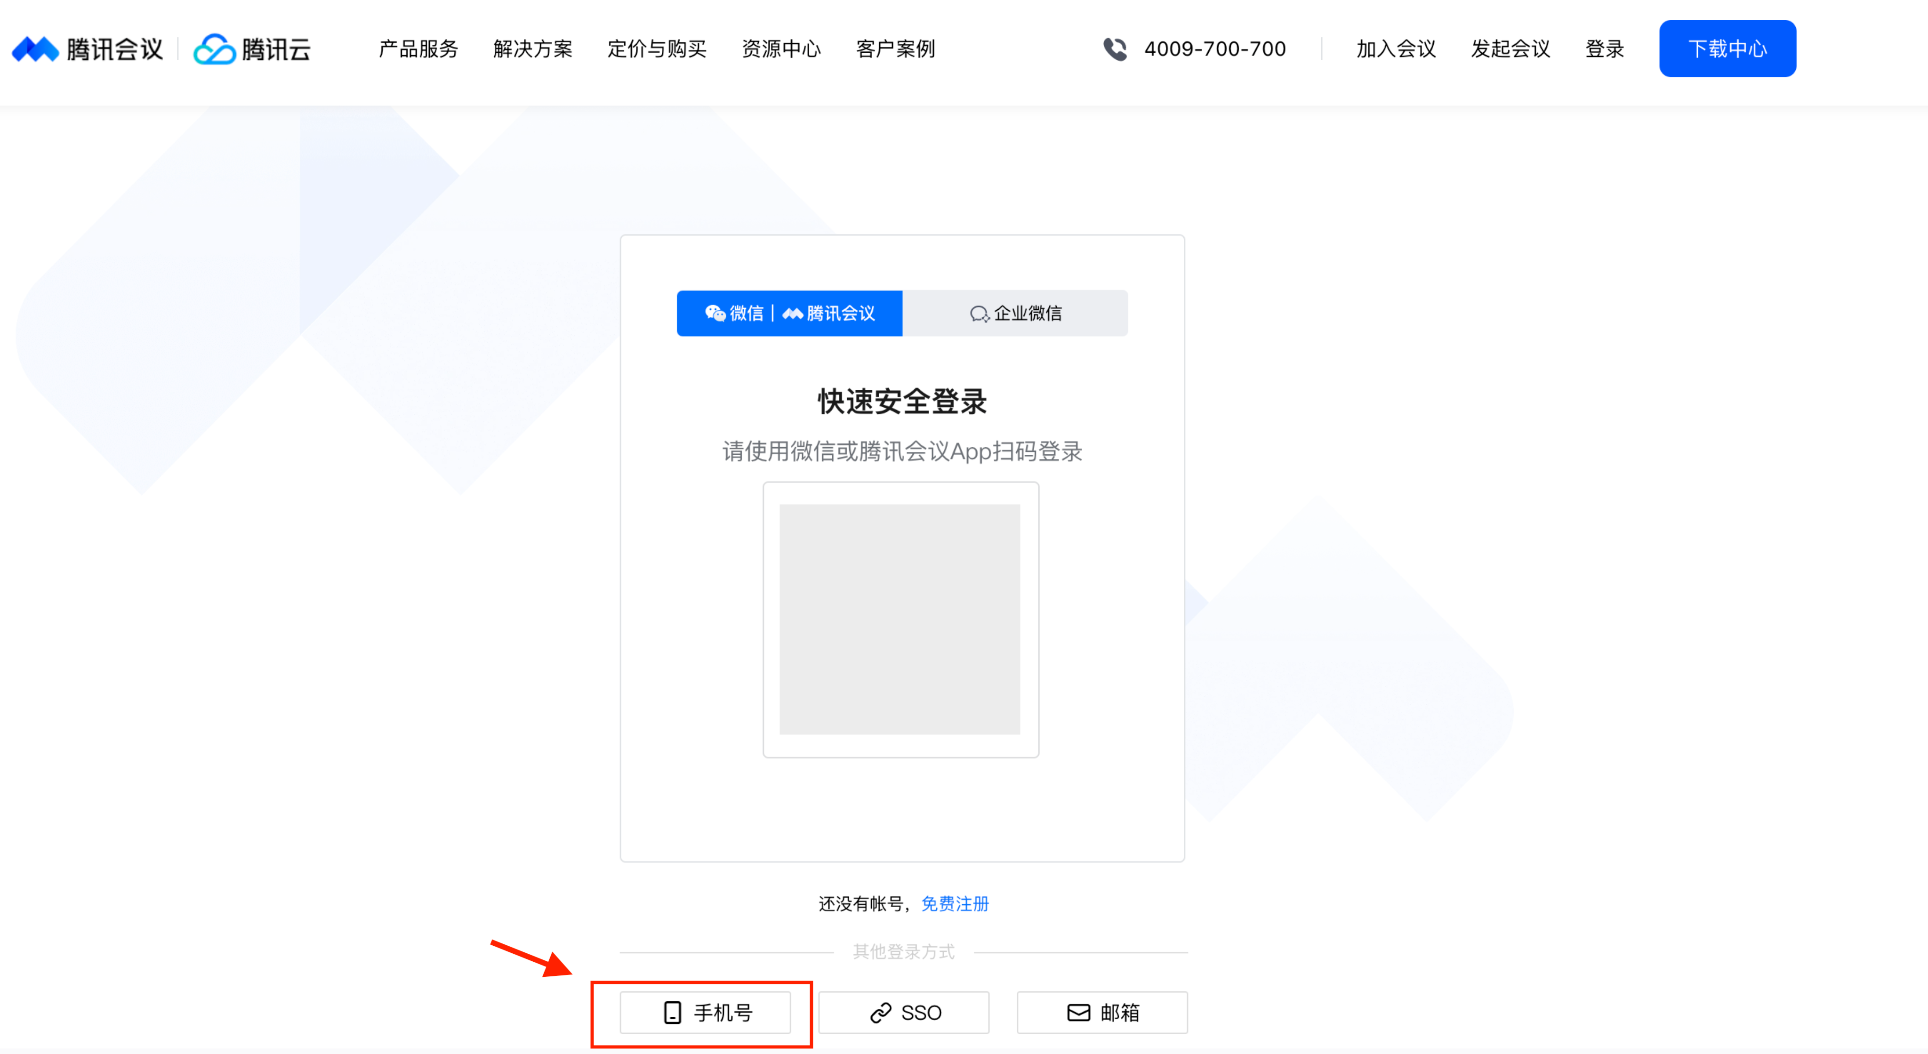Select the 微信 | 腾讯会议 login tab
1928x1054 pixels.
(790, 314)
